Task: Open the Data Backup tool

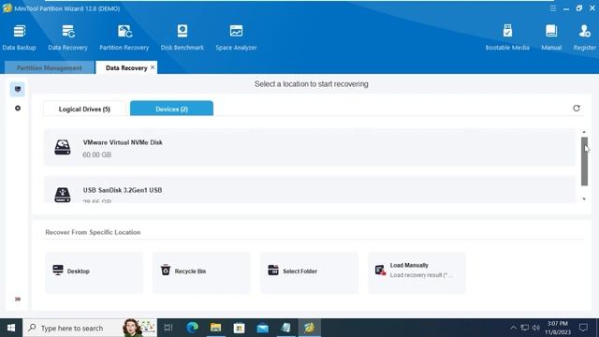Action: pos(19,37)
